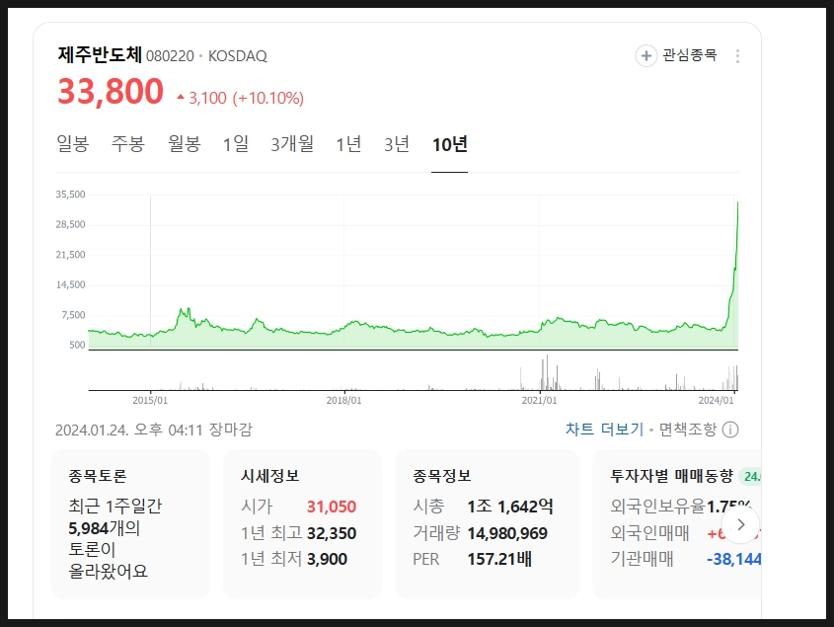Open the 시세정보 card heading

269,476
